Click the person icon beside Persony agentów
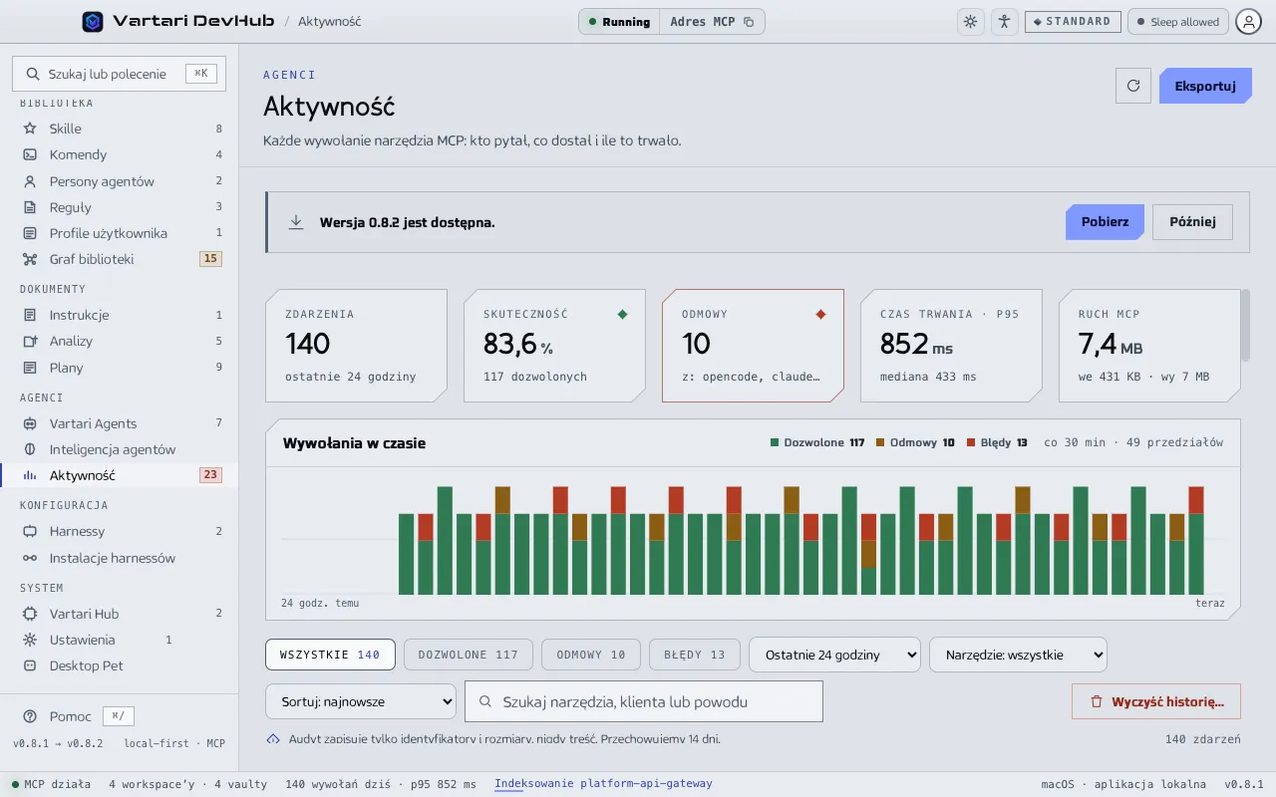The height and width of the screenshot is (797, 1276). coord(30,181)
